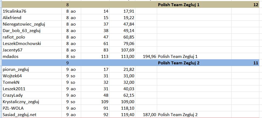262x118 pixels.
Task: Click the piorun_zegluj cell
Action: 32,70
